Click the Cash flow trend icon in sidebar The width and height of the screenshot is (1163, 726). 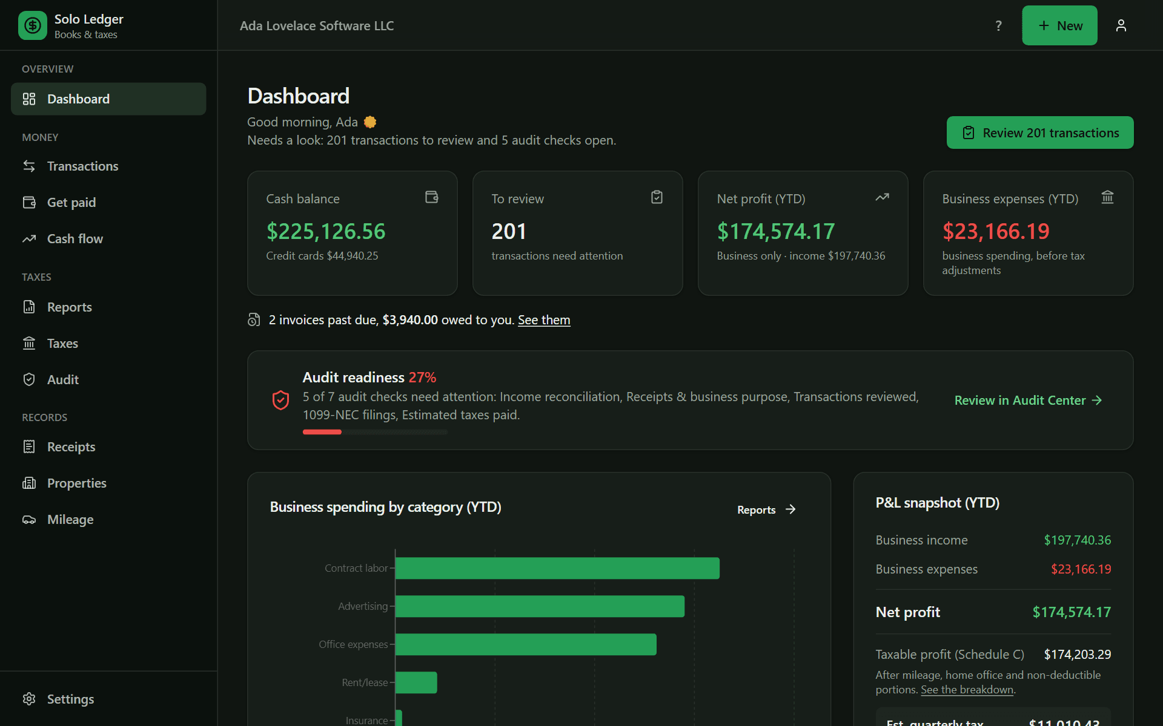pos(29,239)
